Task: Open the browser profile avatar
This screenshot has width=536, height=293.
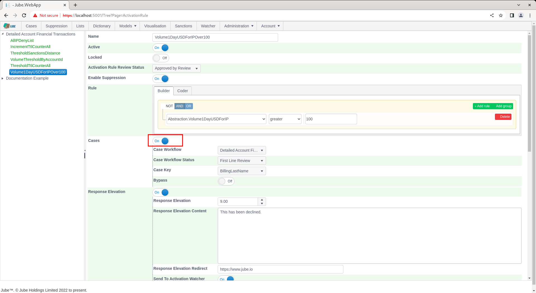Action: tap(521, 15)
